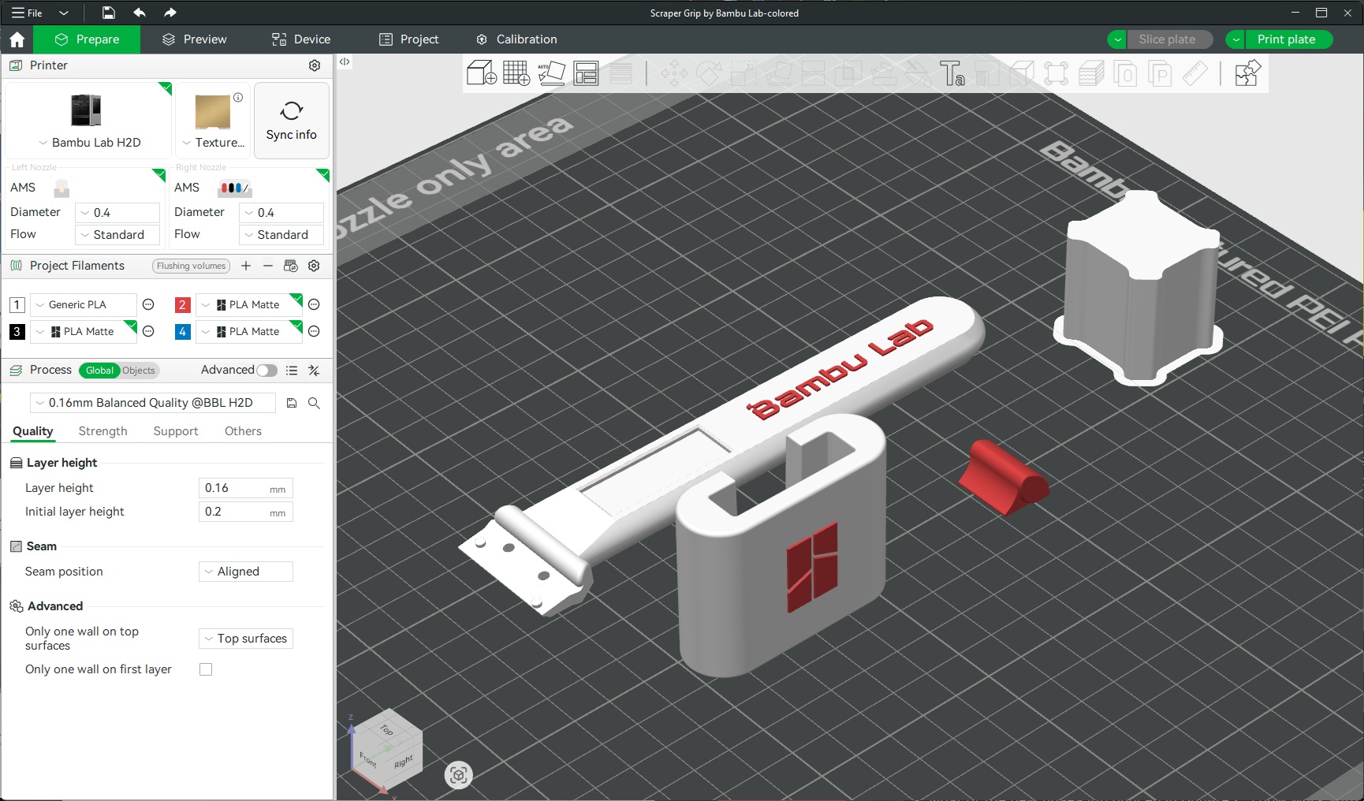
Task: Open printer settings gear icon
Action: coord(315,65)
